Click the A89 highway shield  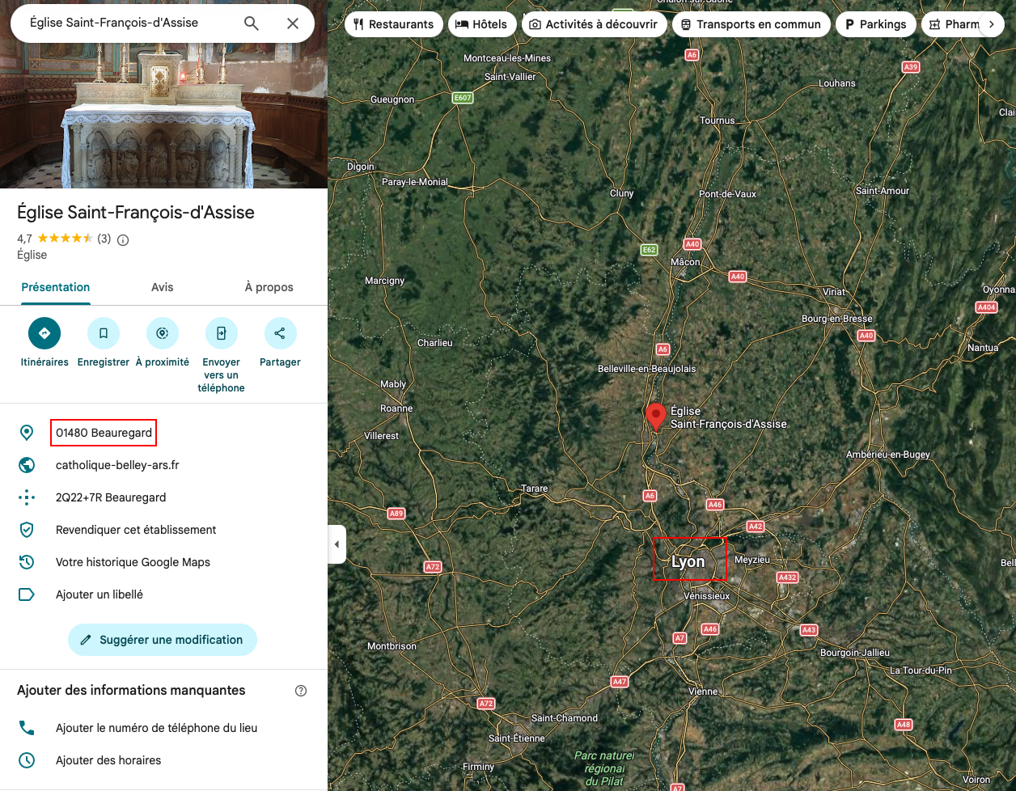click(396, 514)
